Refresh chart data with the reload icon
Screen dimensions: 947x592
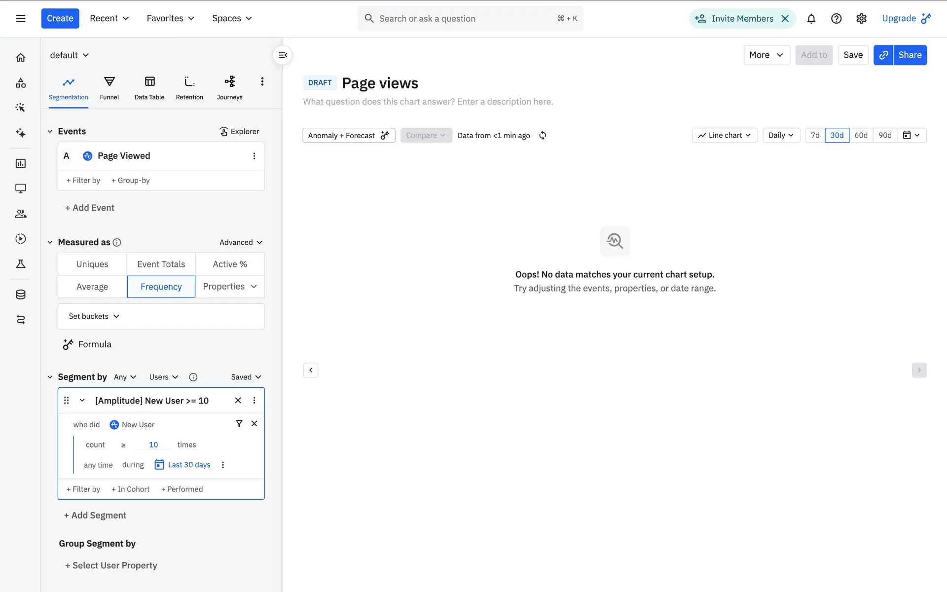tap(543, 135)
